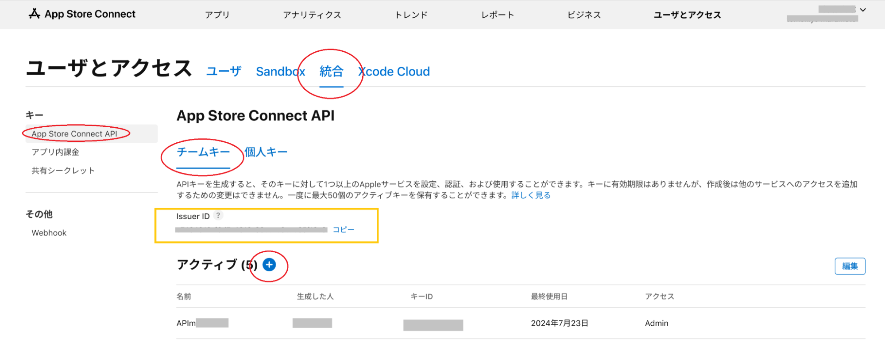Switch to the Sandbox tab
This screenshot has width=885, height=350.
point(280,71)
